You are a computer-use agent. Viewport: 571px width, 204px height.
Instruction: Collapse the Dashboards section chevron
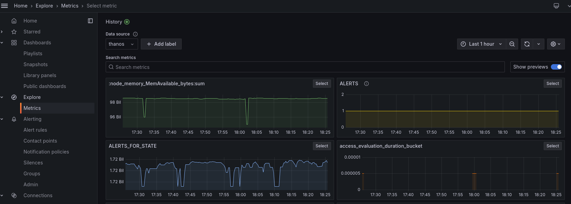click(x=2, y=43)
